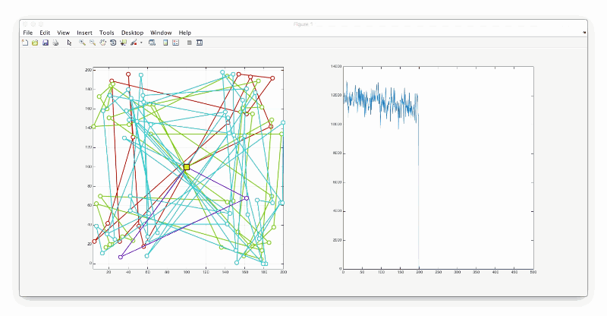Select the Zoom In magnifier tool

(x=82, y=43)
